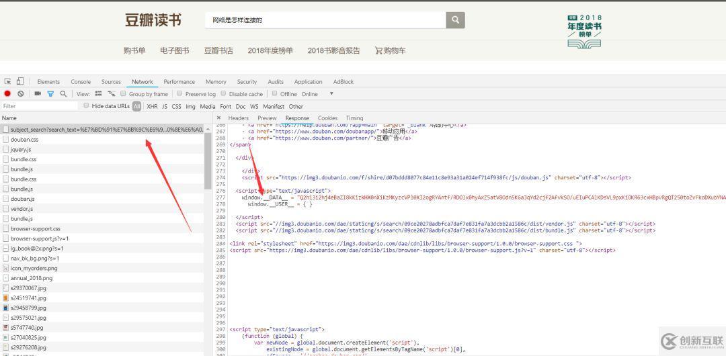Open the shopping cart link 购物车
The width and height of the screenshot is (726, 356).
(x=391, y=50)
